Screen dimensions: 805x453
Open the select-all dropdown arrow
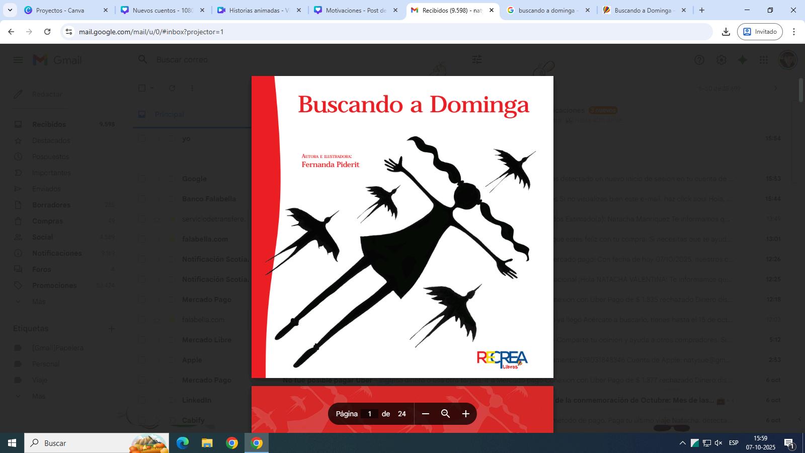click(x=152, y=88)
